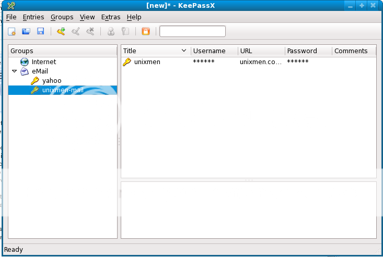Sort entries by the Password column header
This screenshot has width=383, height=257.
coord(309,51)
